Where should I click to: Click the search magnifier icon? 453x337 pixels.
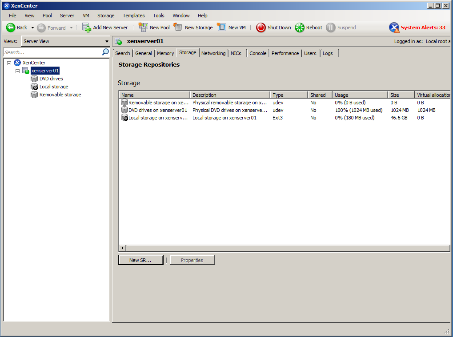coord(105,52)
